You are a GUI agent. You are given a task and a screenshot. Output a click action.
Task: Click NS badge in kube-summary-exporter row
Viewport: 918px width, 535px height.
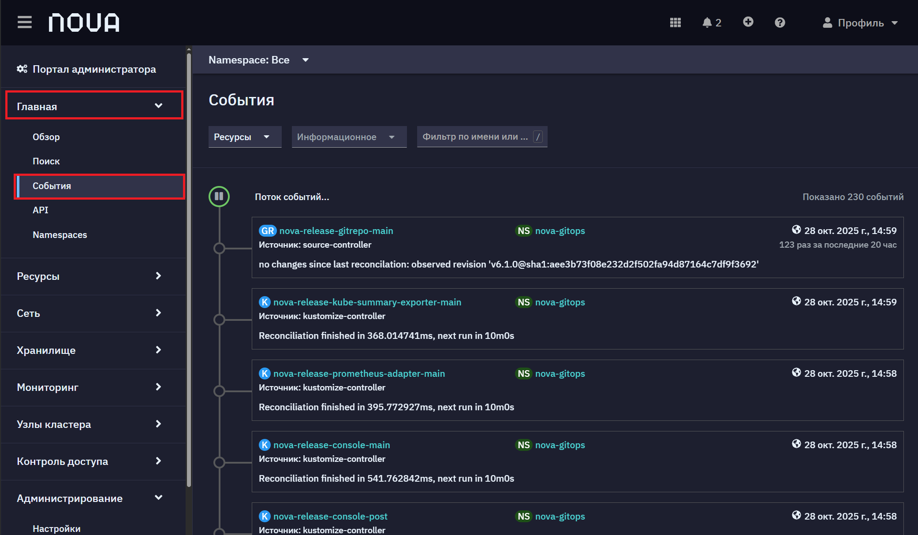click(x=524, y=302)
